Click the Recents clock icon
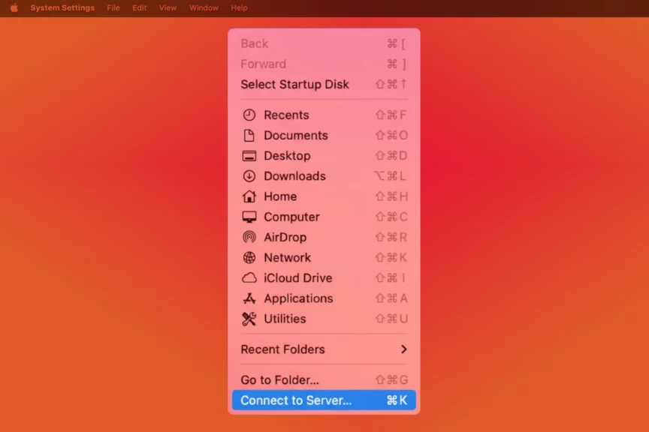Screen dimensions: 649x432 (x=249, y=115)
